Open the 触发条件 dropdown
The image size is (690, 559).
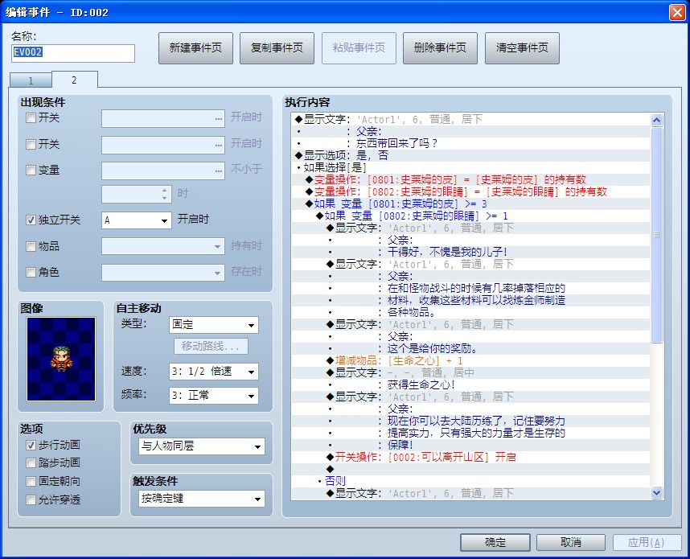(x=202, y=499)
